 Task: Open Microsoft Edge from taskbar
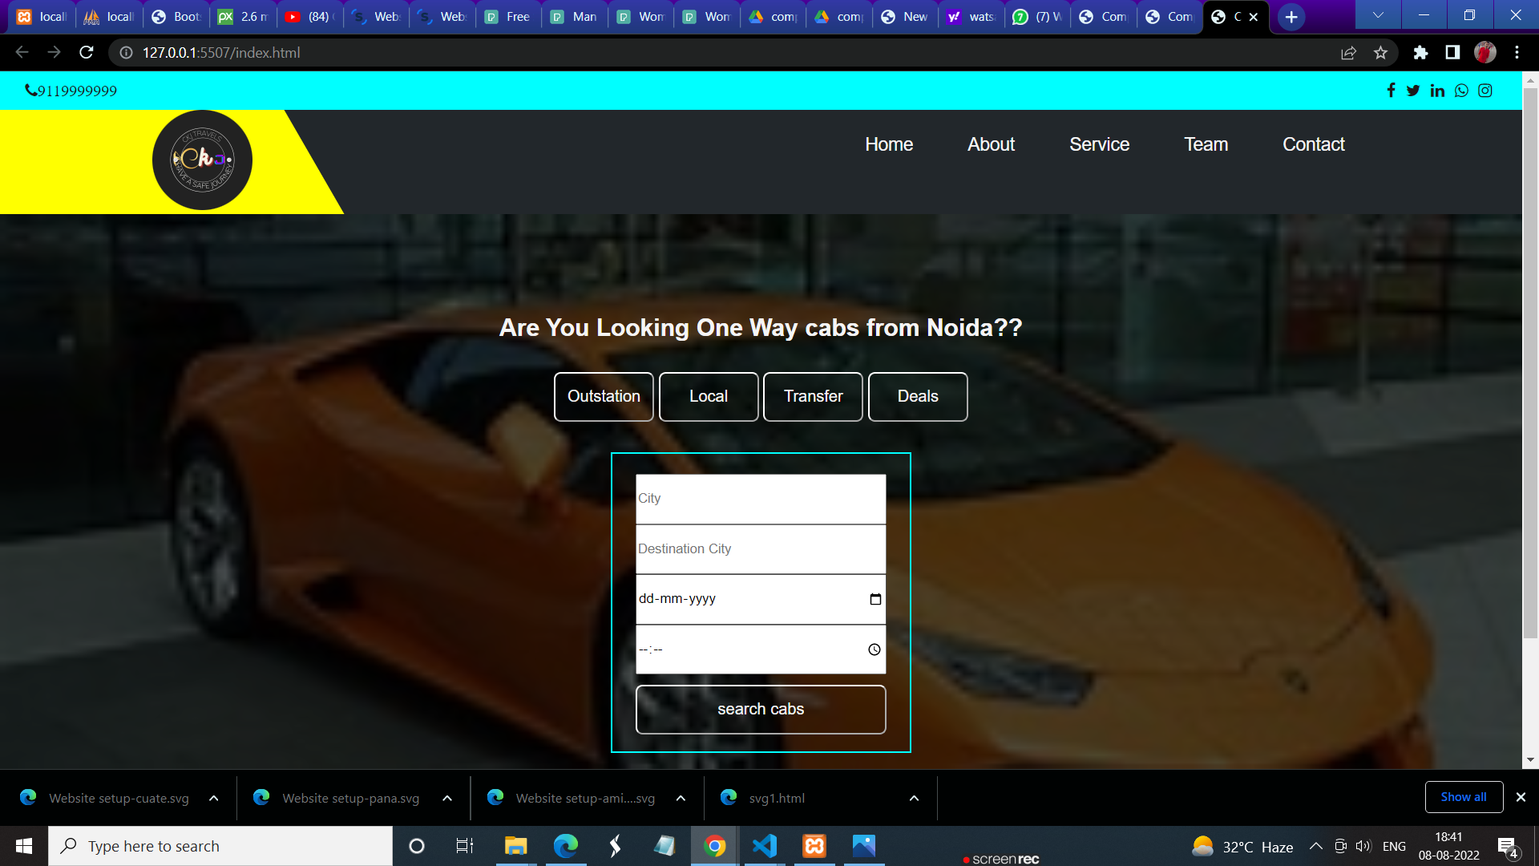pos(566,846)
